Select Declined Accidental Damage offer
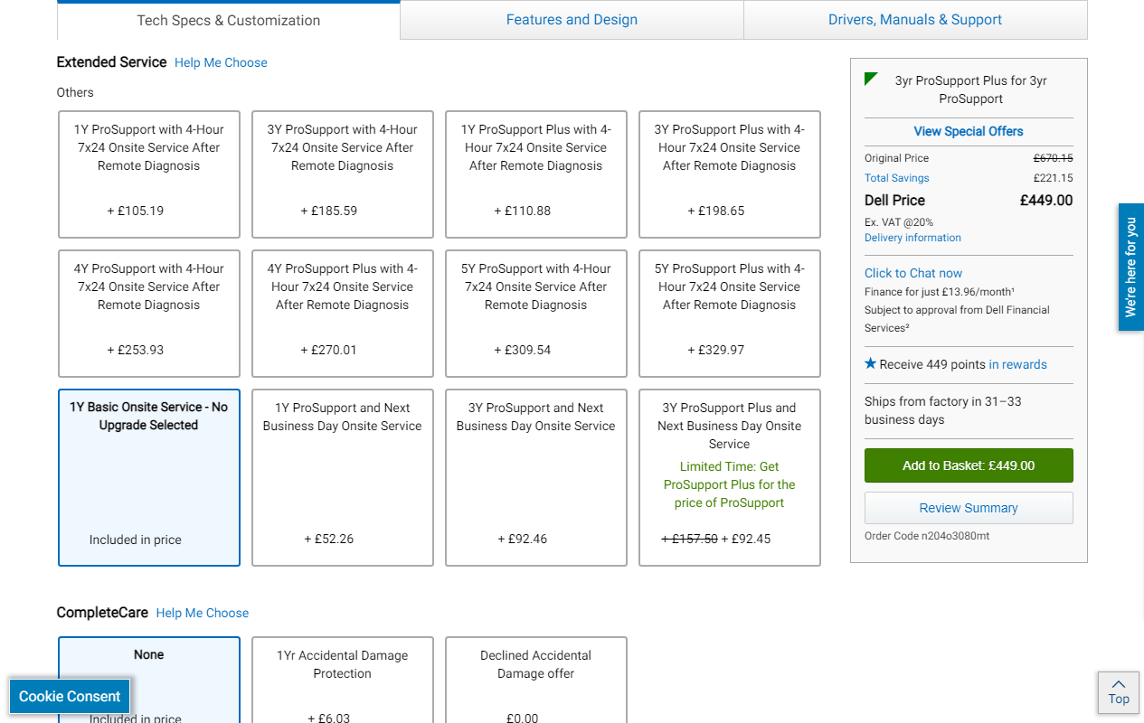Image resolution: width=1144 pixels, height=723 pixels. 535,680
